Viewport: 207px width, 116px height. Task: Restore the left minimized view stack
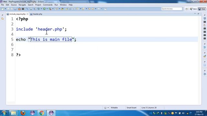[2, 15]
